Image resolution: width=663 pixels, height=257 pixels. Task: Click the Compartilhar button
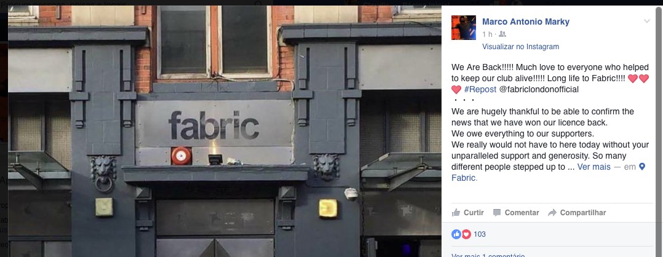(x=577, y=213)
